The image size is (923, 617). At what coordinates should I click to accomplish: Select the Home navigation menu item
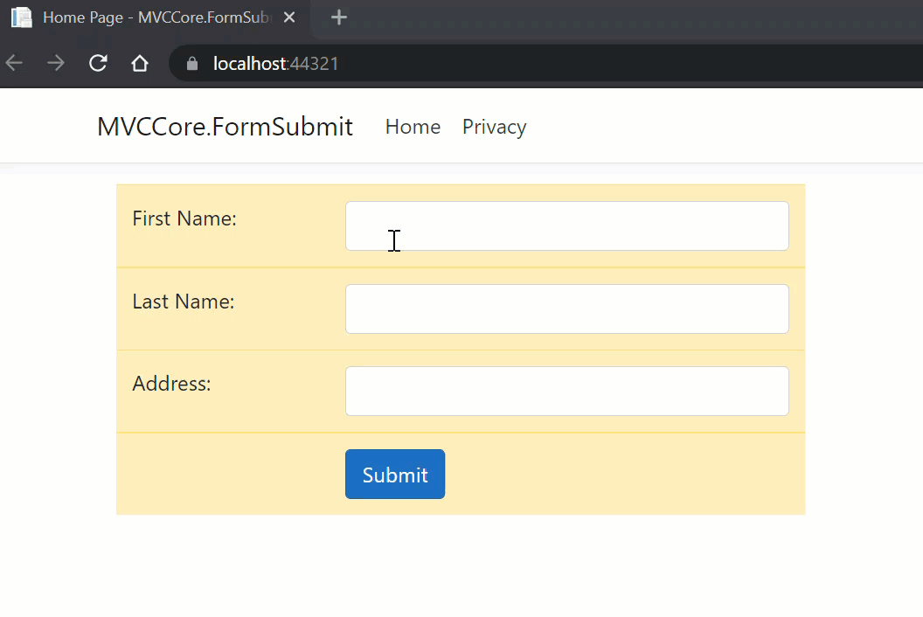pos(413,127)
